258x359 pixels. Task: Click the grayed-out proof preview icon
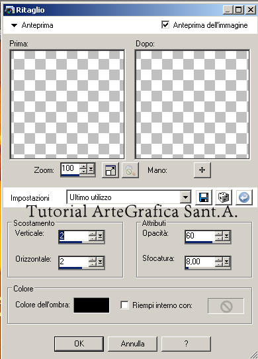[130, 170]
